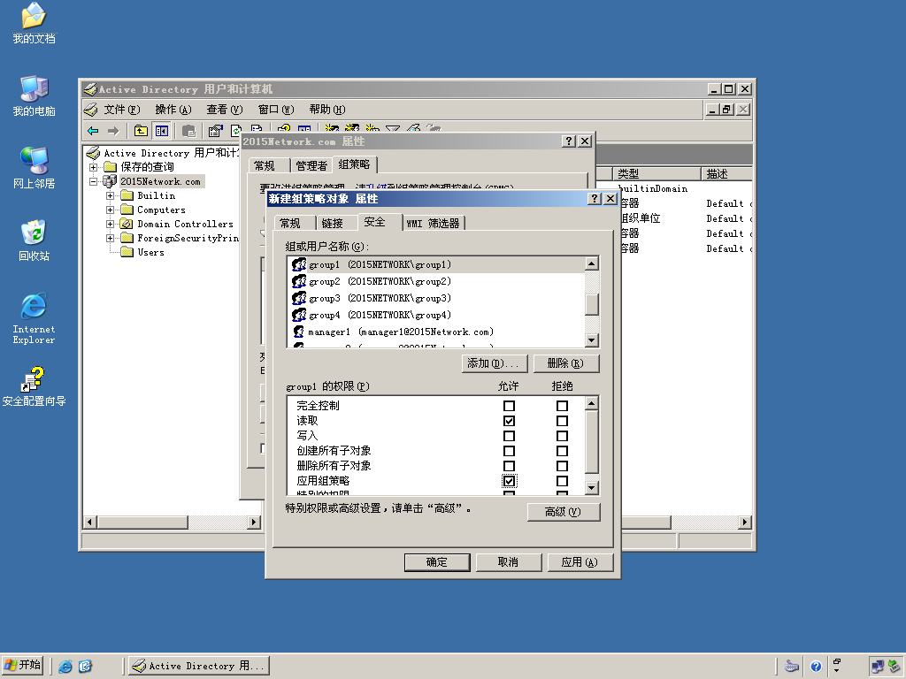Switch to the Managed By (管理者) tab
This screenshot has width=906, height=679.
point(311,165)
